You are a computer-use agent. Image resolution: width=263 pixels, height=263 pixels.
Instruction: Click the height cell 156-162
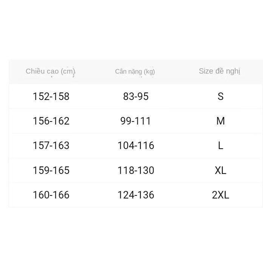(x=51, y=121)
